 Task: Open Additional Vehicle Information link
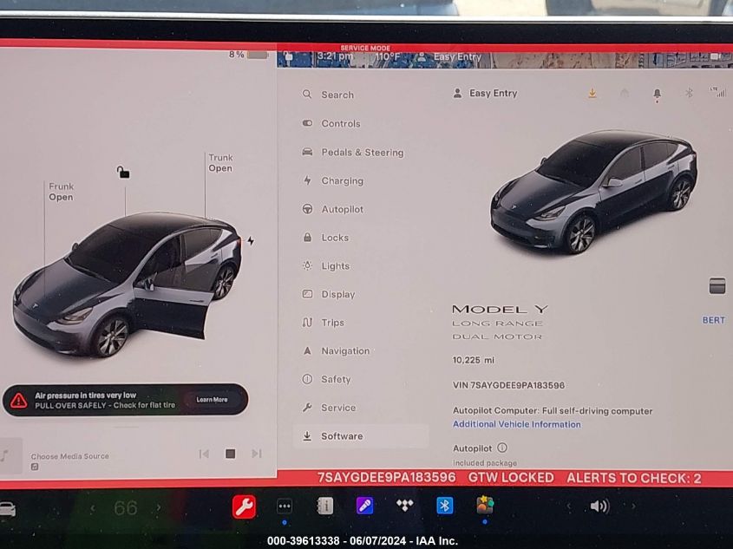click(516, 424)
